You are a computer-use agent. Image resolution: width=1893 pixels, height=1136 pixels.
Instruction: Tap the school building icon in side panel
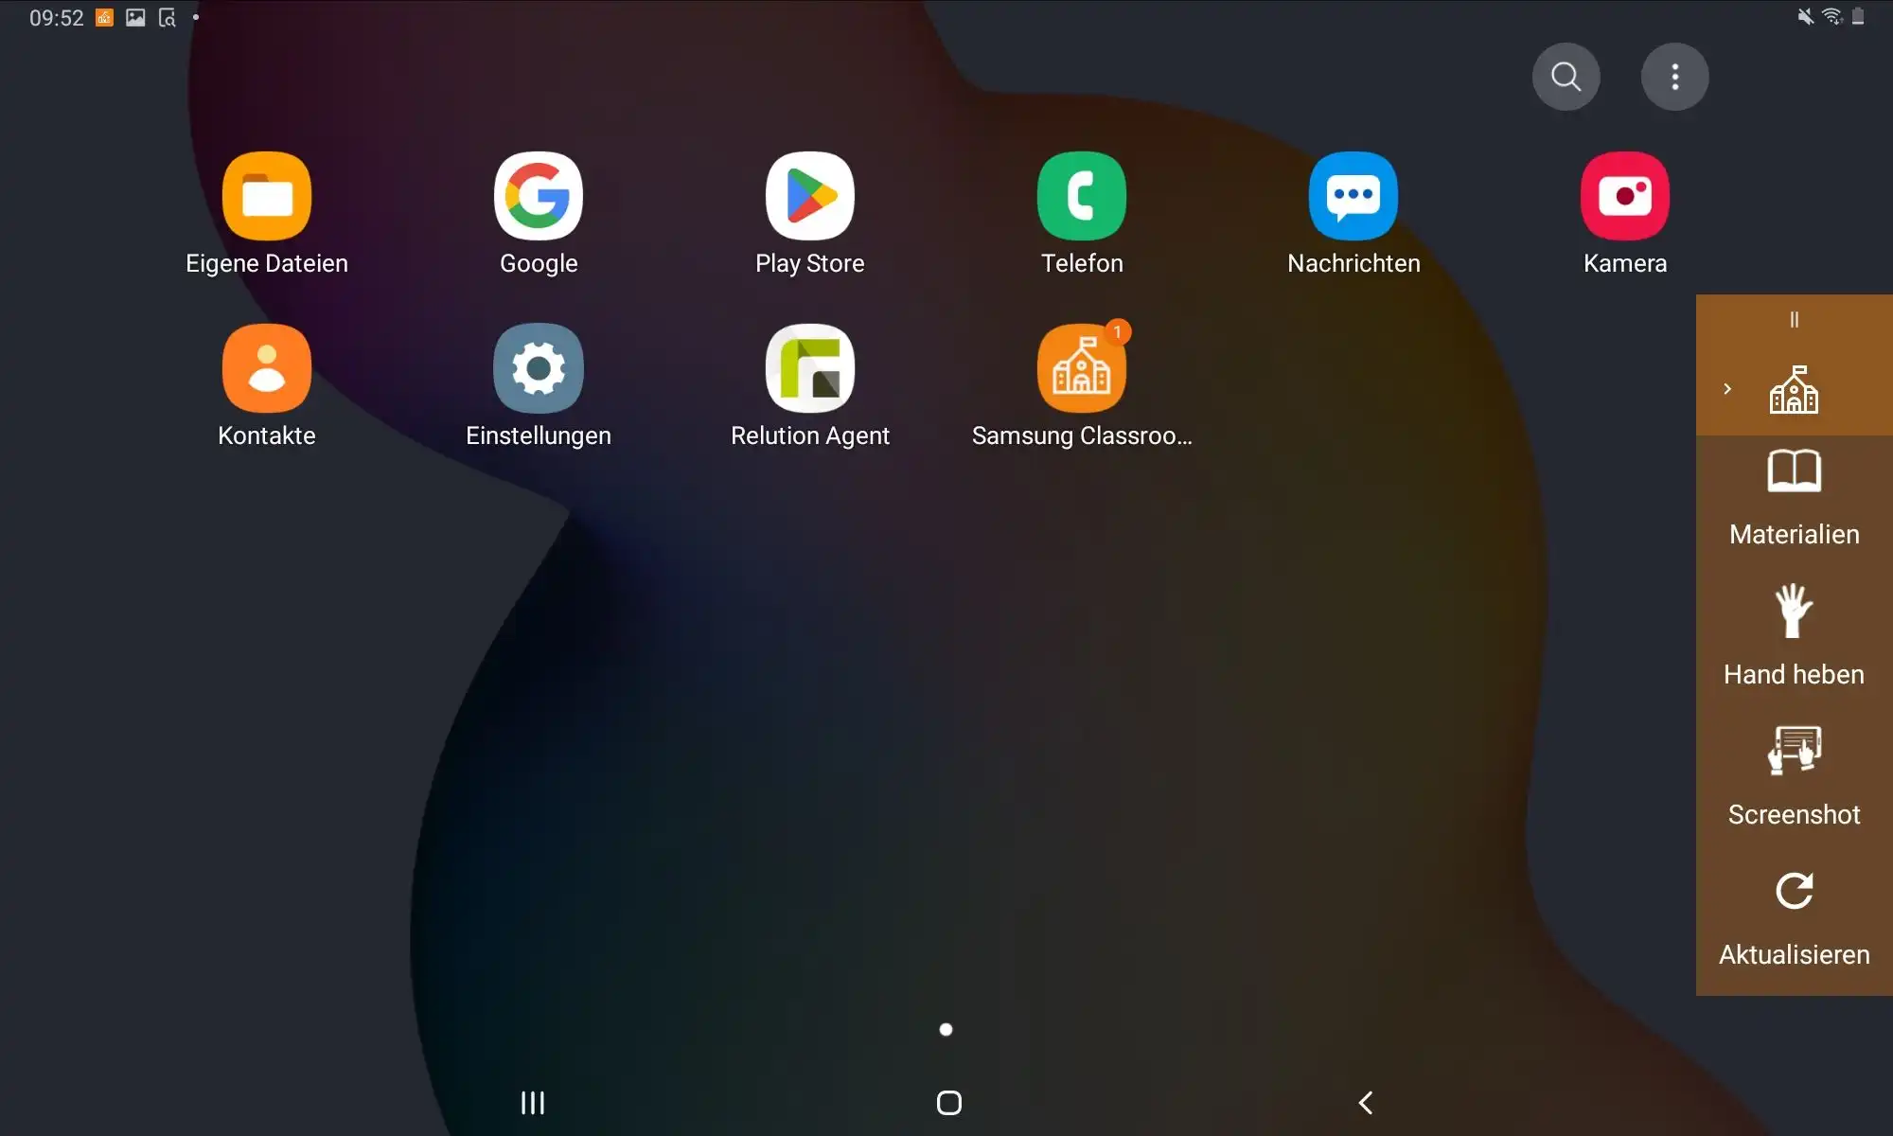[x=1794, y=389]
